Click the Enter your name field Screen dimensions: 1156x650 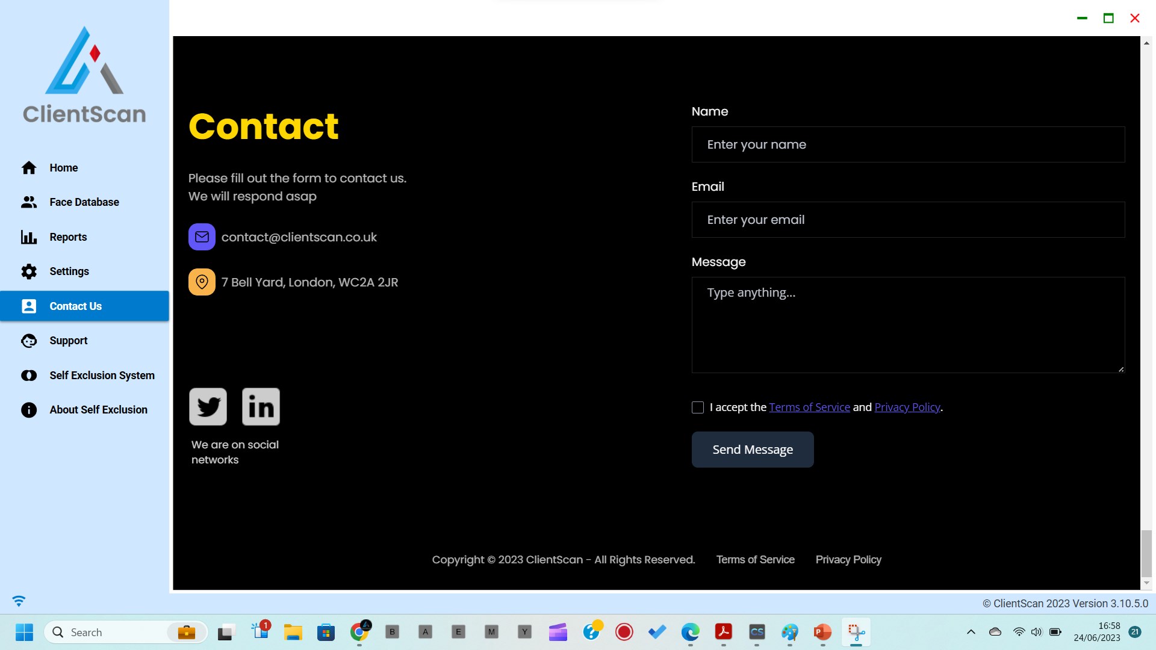908,144
